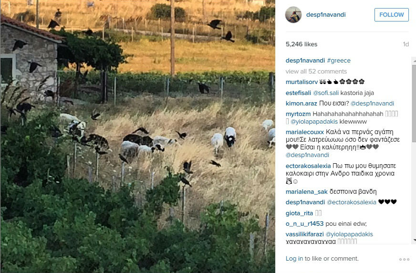Visit marialena_sak profile
416x273 pixels.
pos(306,191)
